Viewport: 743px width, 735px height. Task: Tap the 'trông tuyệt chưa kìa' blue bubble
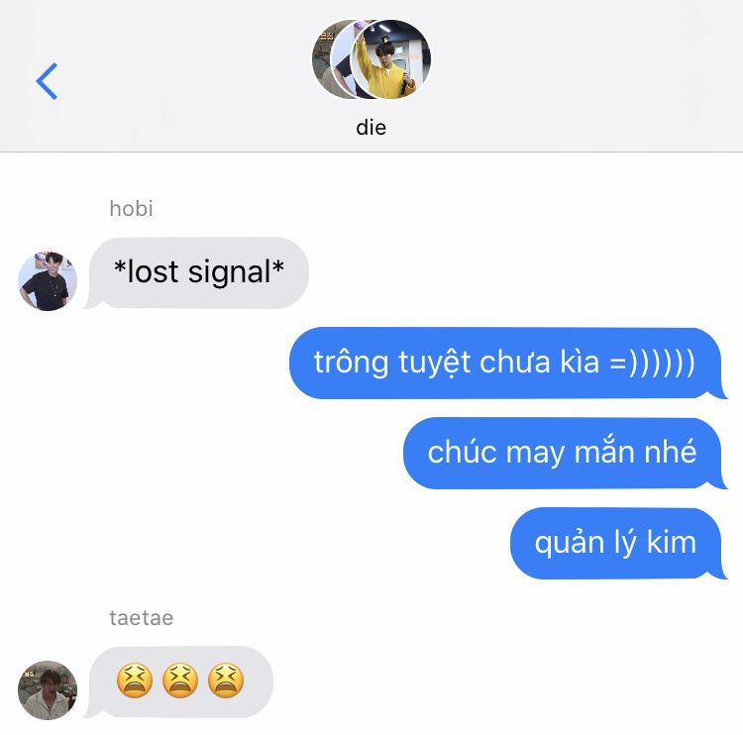(508, 363)
